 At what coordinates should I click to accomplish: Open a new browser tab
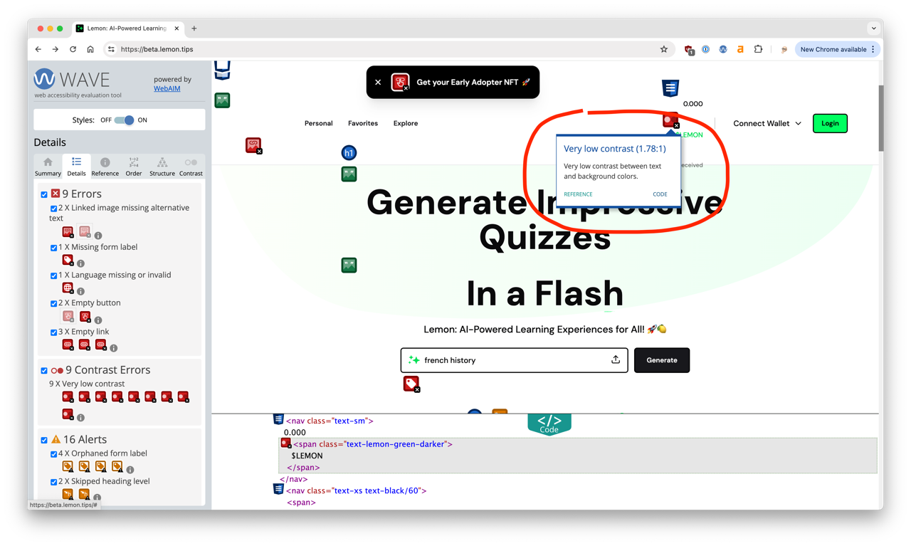pyautogui.click(x=194, y=28)
